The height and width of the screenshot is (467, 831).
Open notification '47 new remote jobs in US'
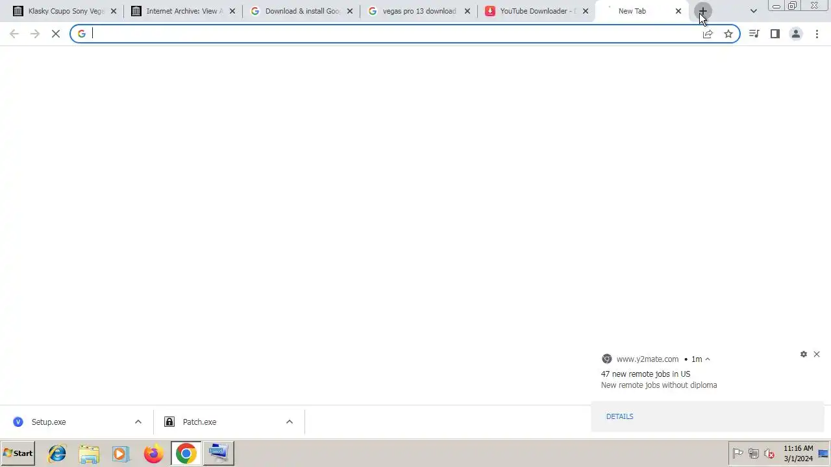(645, 374)
